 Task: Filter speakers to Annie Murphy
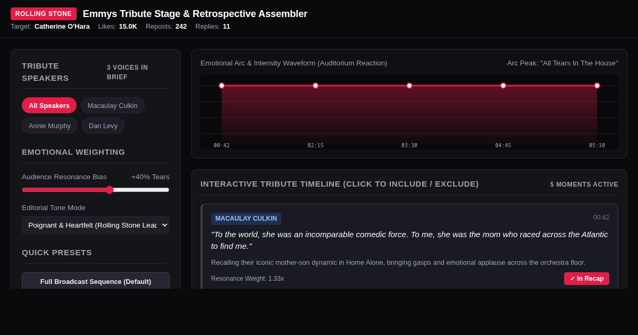(x=49, y=125)
